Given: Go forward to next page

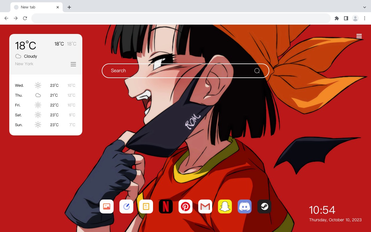Looking at the screenshot, I should point(16,18).
